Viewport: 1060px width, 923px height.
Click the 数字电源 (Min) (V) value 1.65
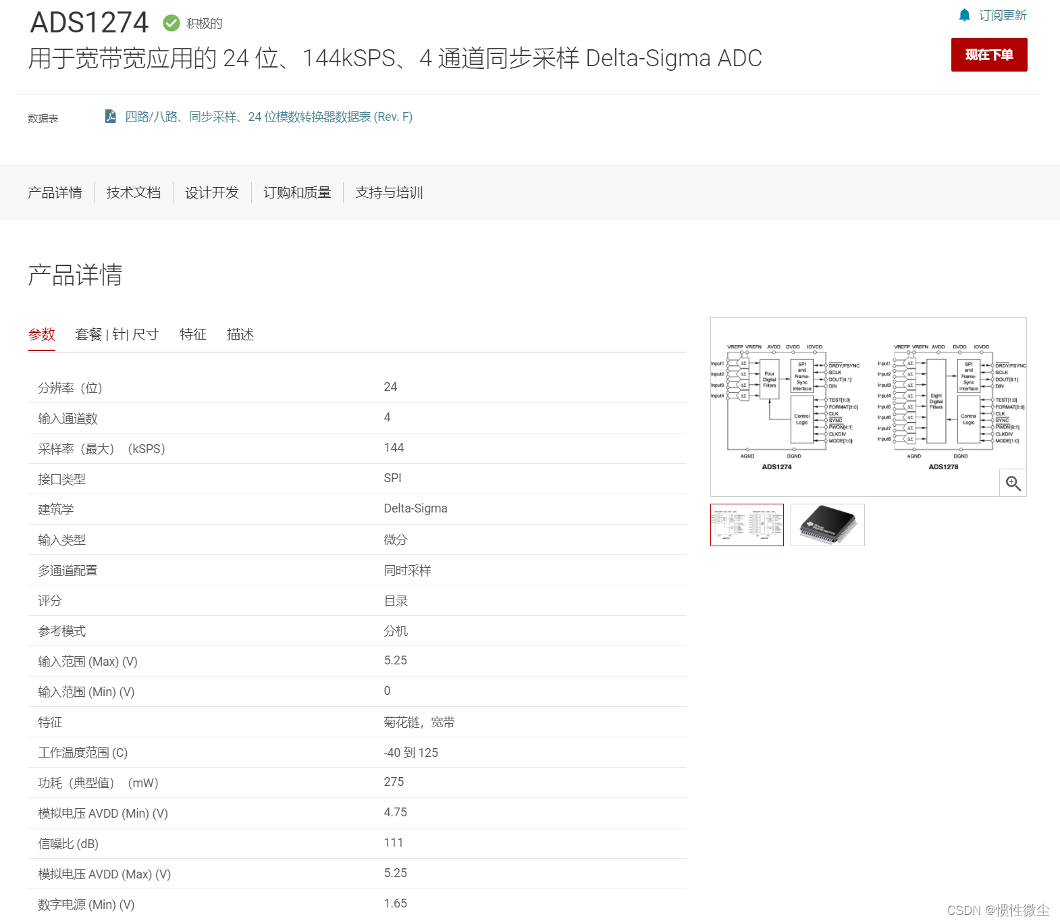click(395, 903)
